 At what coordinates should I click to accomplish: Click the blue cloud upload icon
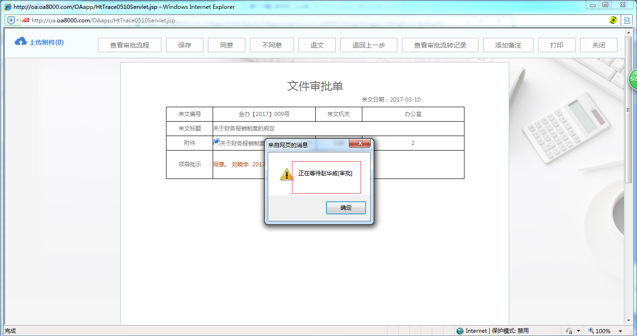[x=21, y=41]
